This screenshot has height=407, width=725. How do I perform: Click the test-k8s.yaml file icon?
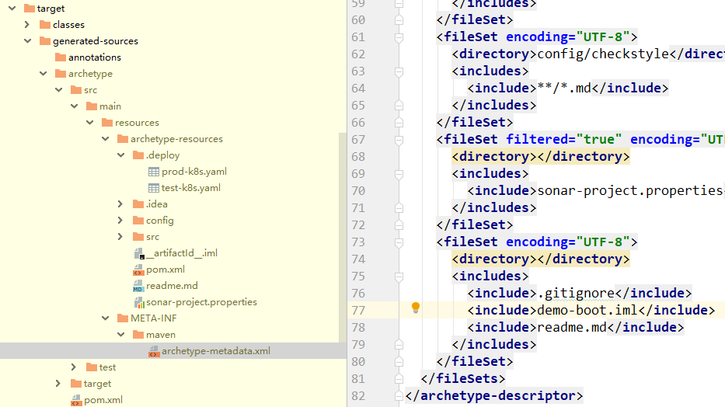pyautogui.click(x=154, y=188)
